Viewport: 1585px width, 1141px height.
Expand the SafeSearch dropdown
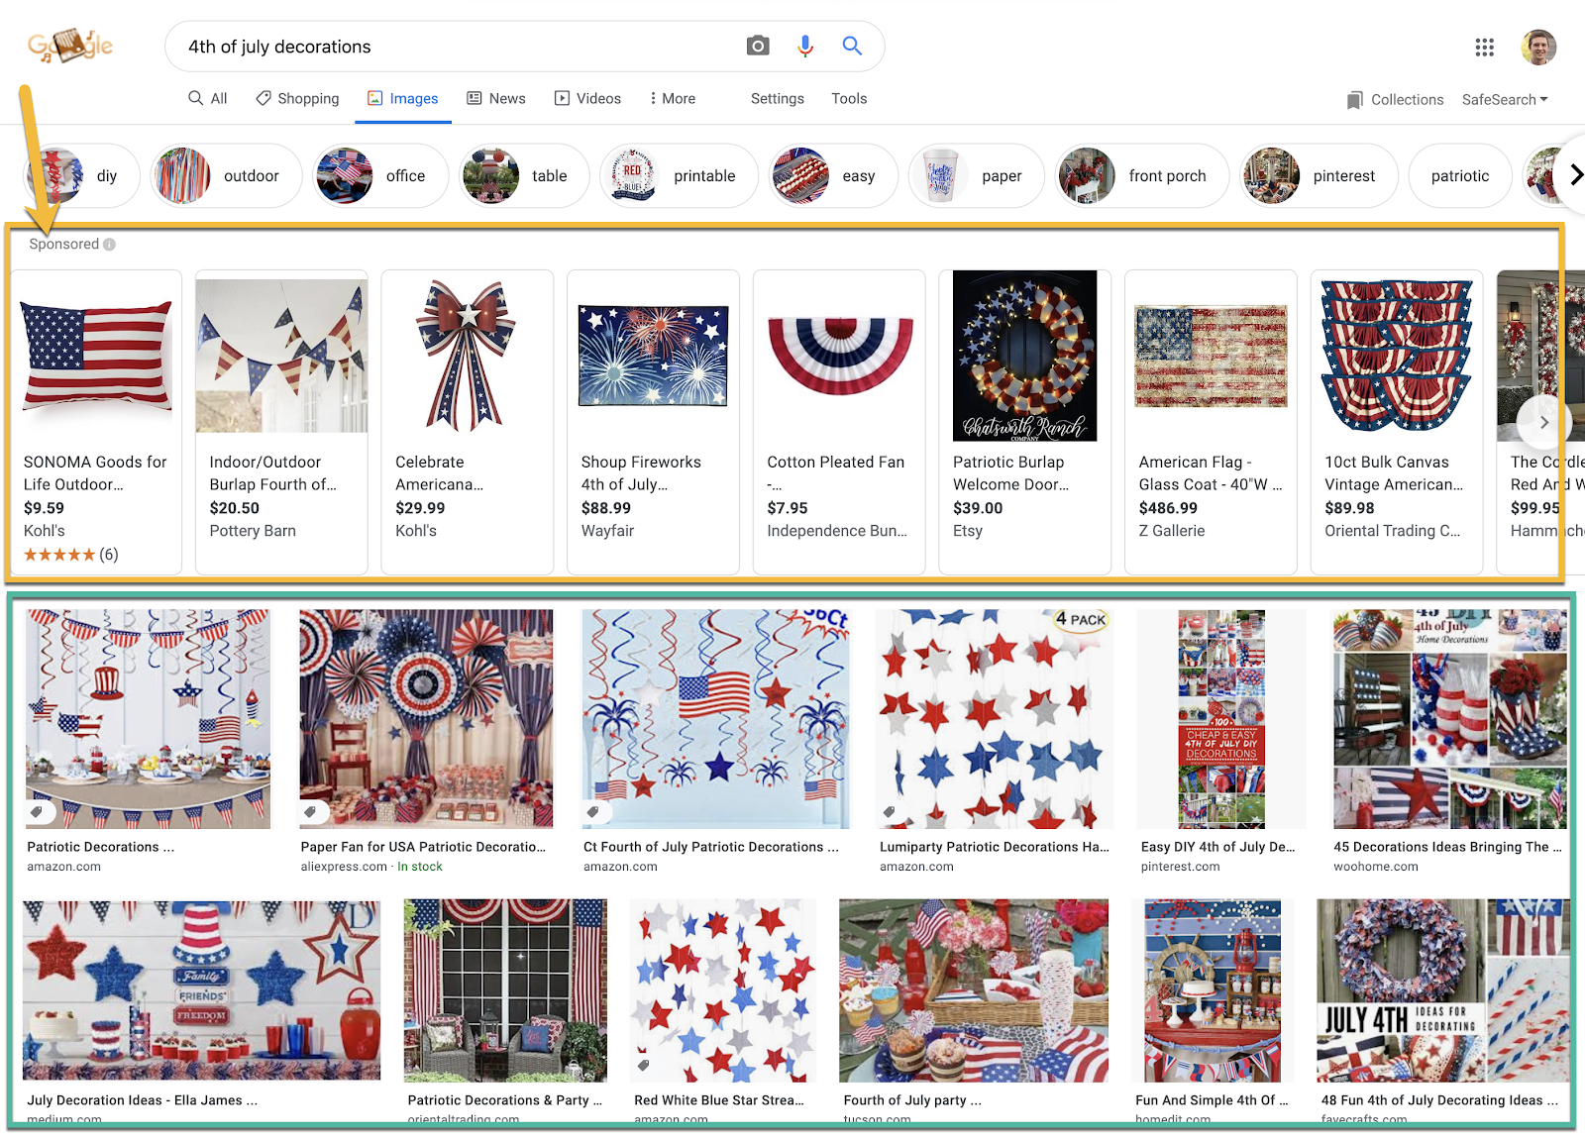coord(1505,99)
